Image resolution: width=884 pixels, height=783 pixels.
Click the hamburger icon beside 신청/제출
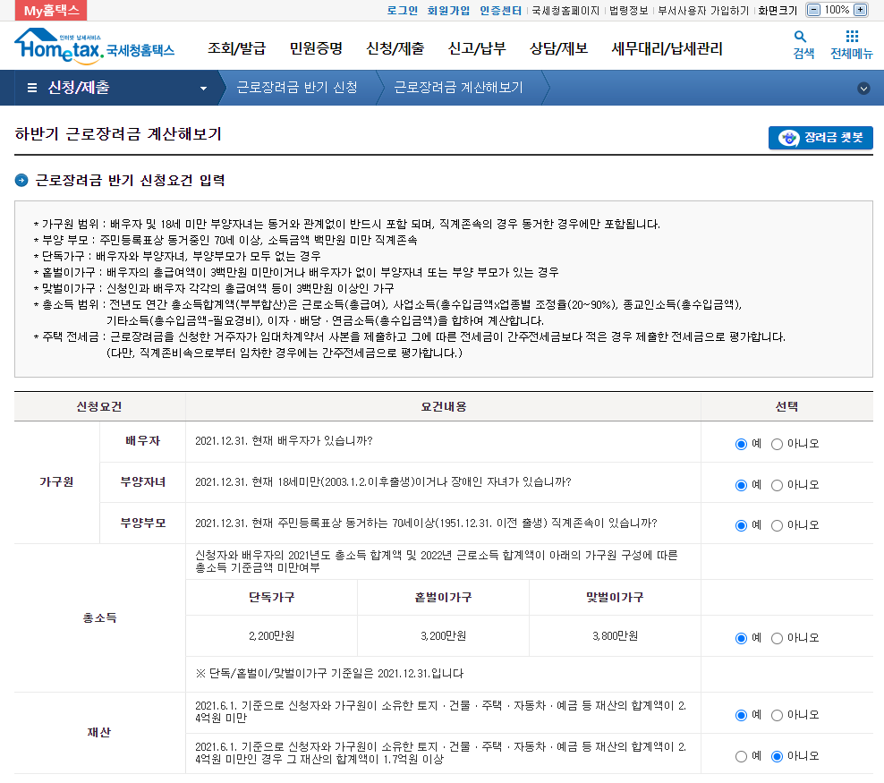point(31,89)
